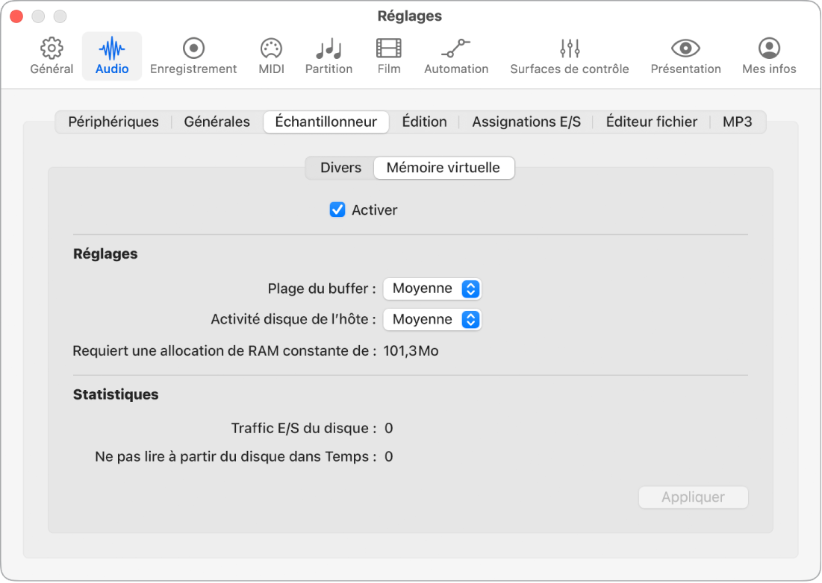Click the Mes infos icon

point(767,55)
